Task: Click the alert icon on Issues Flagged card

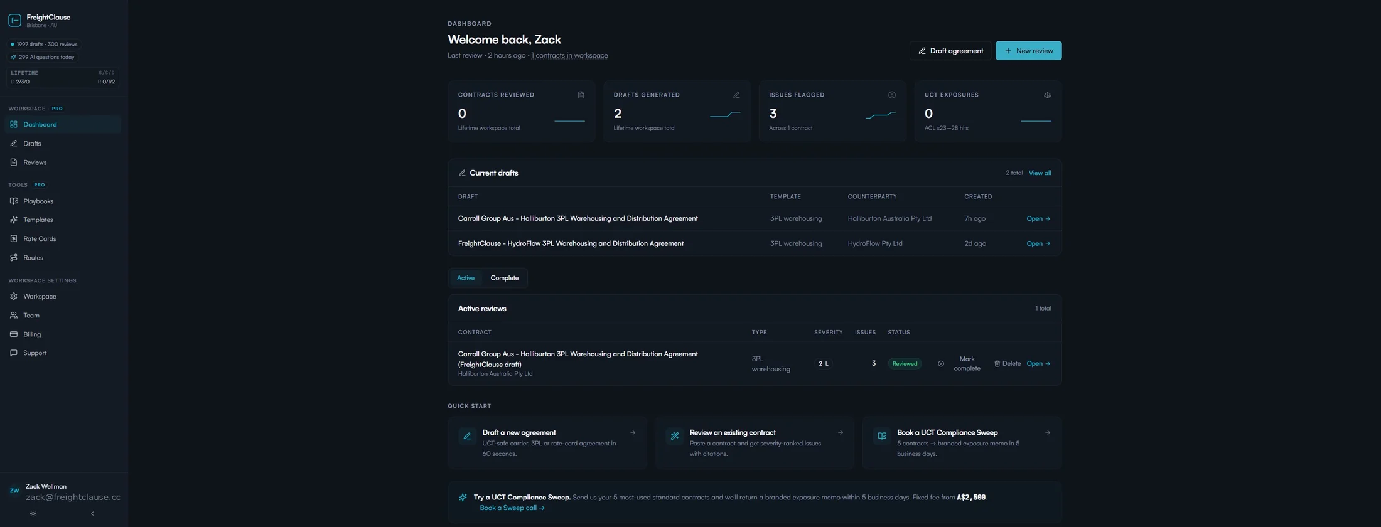Action: 892,95
